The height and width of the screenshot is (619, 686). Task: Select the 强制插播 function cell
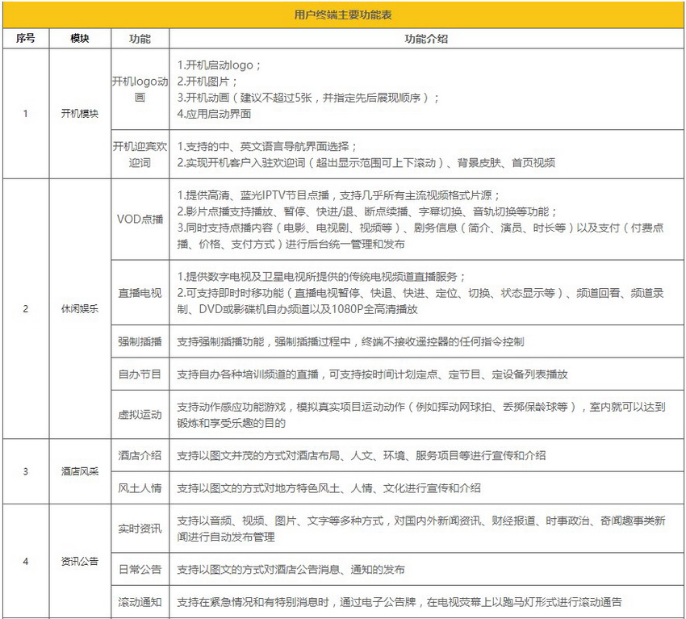[140, 341]
